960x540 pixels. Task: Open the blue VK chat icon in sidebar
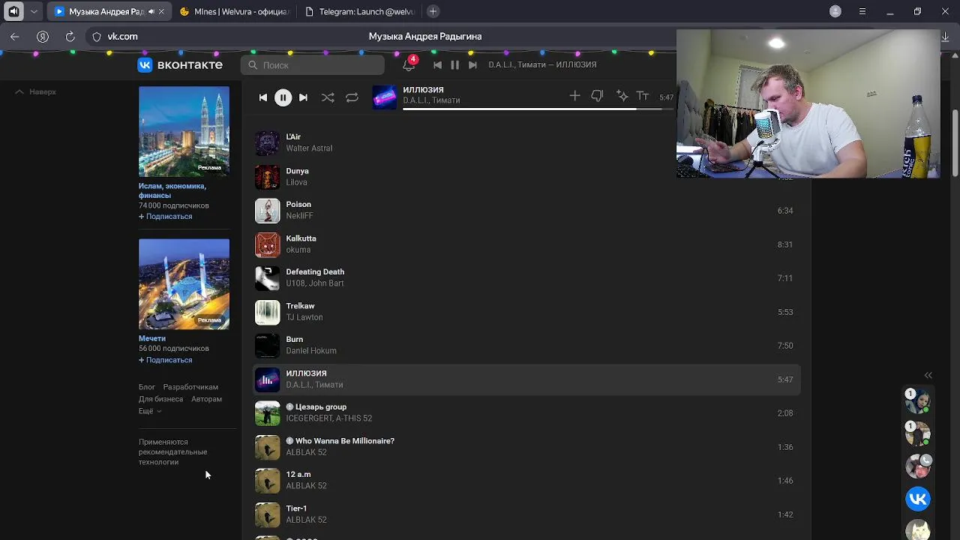[x=918, y=499]
